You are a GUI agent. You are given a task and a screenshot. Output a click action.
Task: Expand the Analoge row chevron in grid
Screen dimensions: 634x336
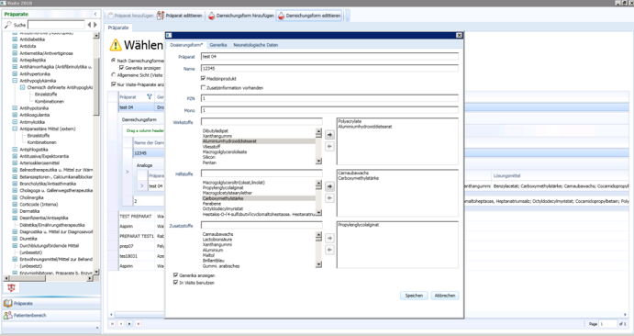[x=128, y=172]
